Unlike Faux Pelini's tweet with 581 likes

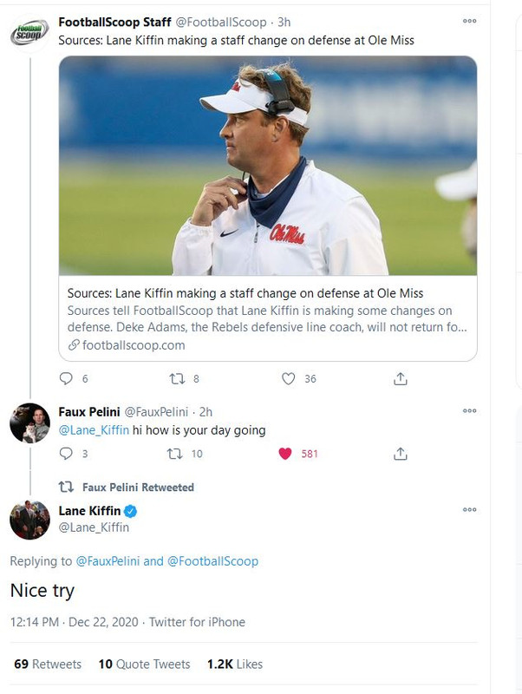click(x=285, y=454)
